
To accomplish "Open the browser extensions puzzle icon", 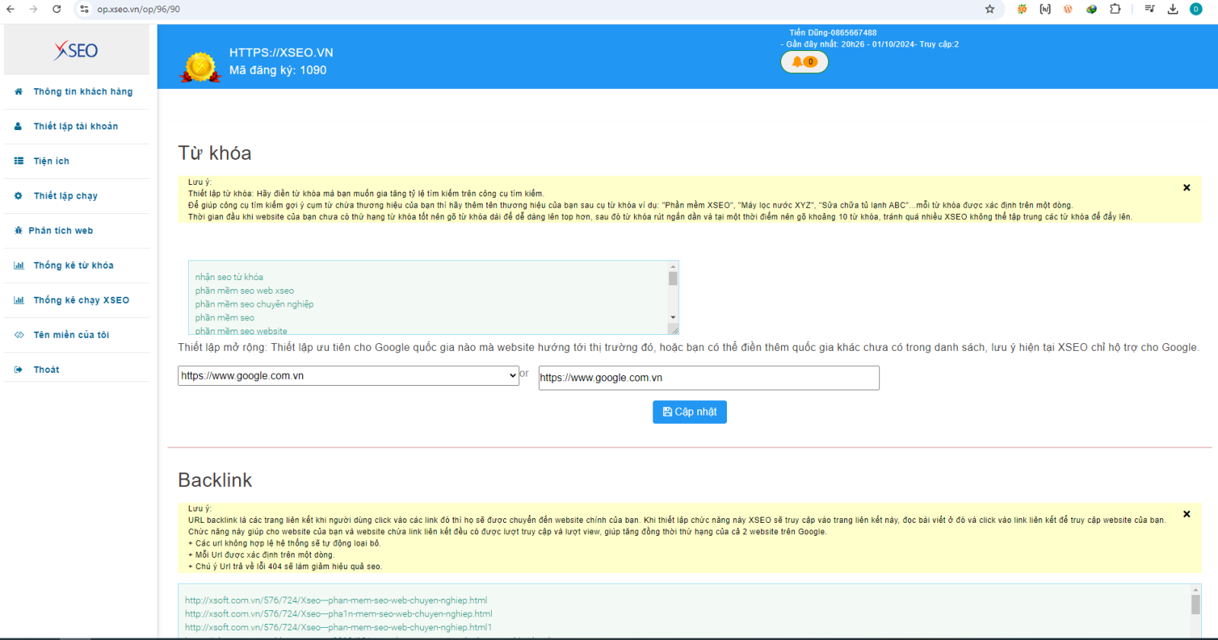I will [1115, 9].
